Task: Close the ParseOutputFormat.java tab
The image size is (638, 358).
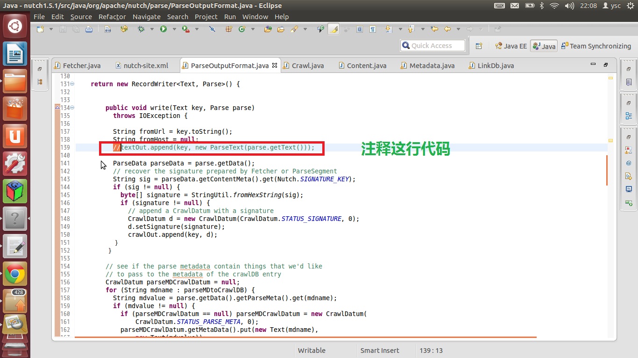Action: coord(275,65)
